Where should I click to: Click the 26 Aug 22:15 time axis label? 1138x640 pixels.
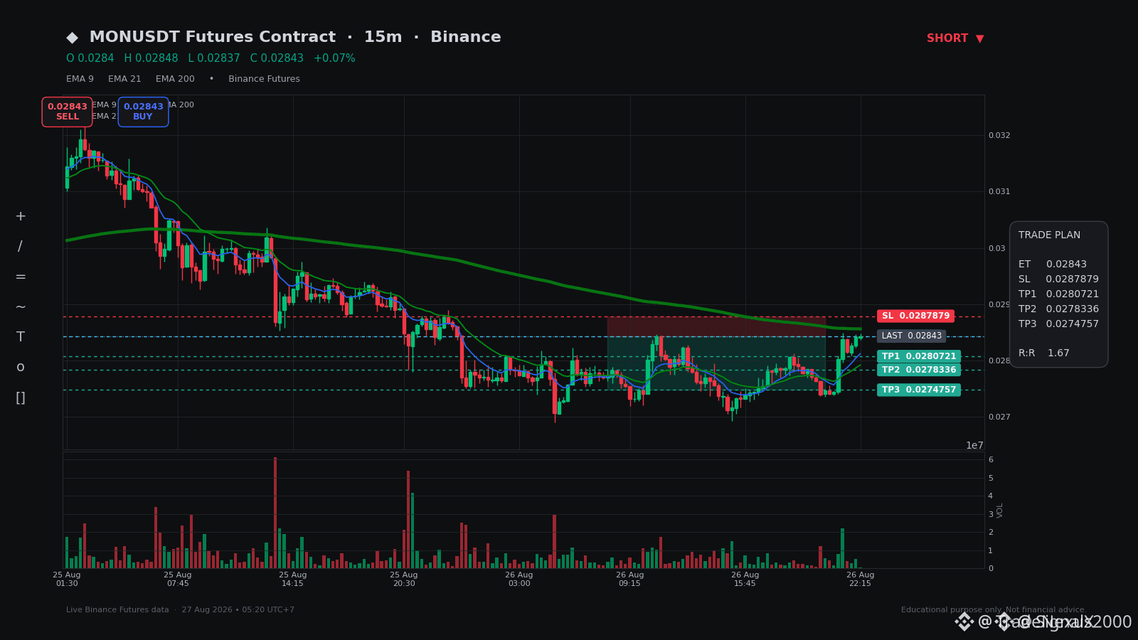point(861,579)
